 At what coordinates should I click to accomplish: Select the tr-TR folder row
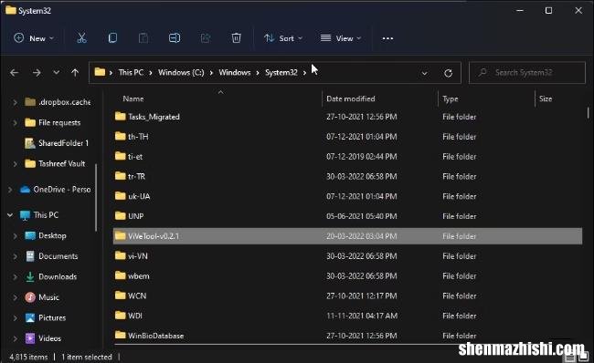(347, 176)
